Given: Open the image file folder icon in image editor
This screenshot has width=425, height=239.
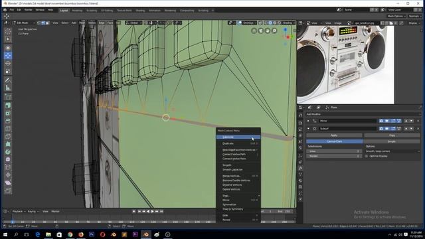Looking at the screenshot, I should coord(391,23).
